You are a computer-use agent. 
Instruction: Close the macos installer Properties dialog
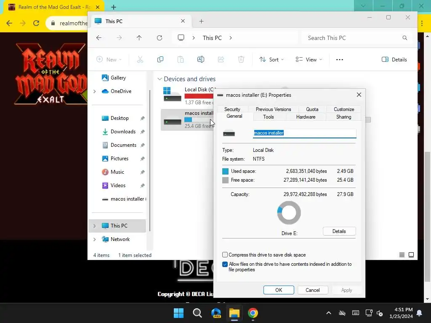[x=359, y=95]
